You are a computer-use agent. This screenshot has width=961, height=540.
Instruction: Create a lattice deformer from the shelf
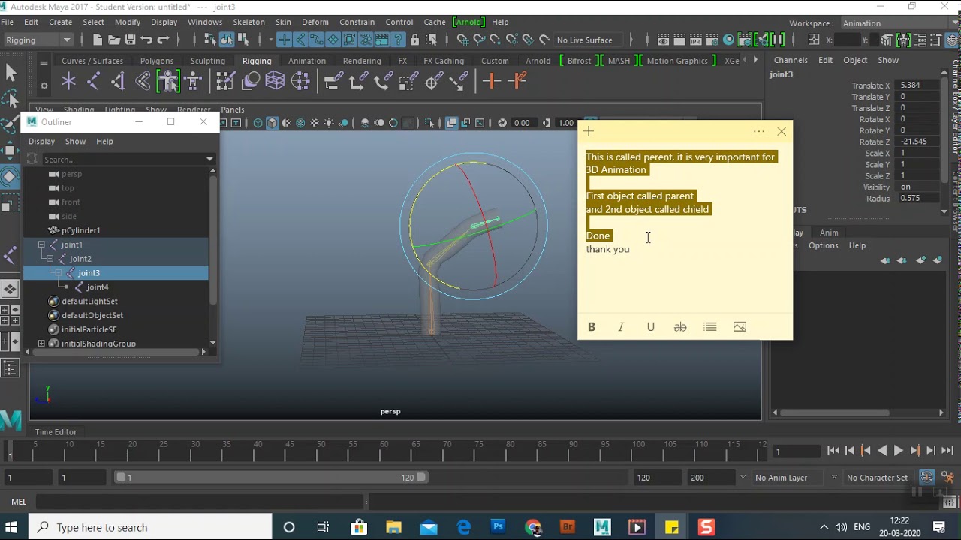click(x=275, y=81)
